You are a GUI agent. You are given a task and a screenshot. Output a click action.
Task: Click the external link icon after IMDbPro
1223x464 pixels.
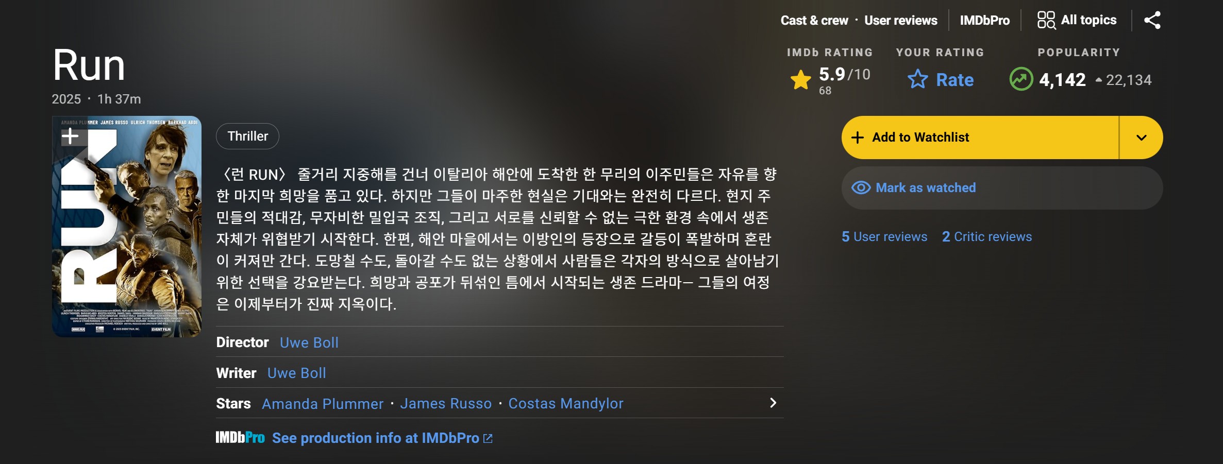coord(488,438)
